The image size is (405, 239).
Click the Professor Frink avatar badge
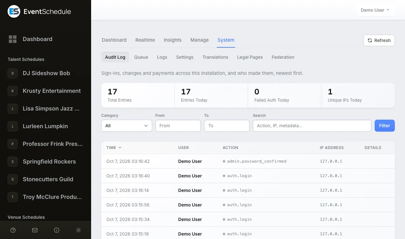click(13, 144)
